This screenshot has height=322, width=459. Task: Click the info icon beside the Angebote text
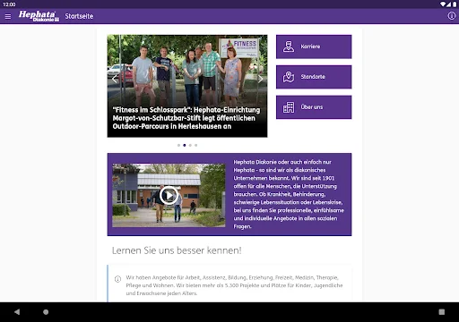coord(117,279)
